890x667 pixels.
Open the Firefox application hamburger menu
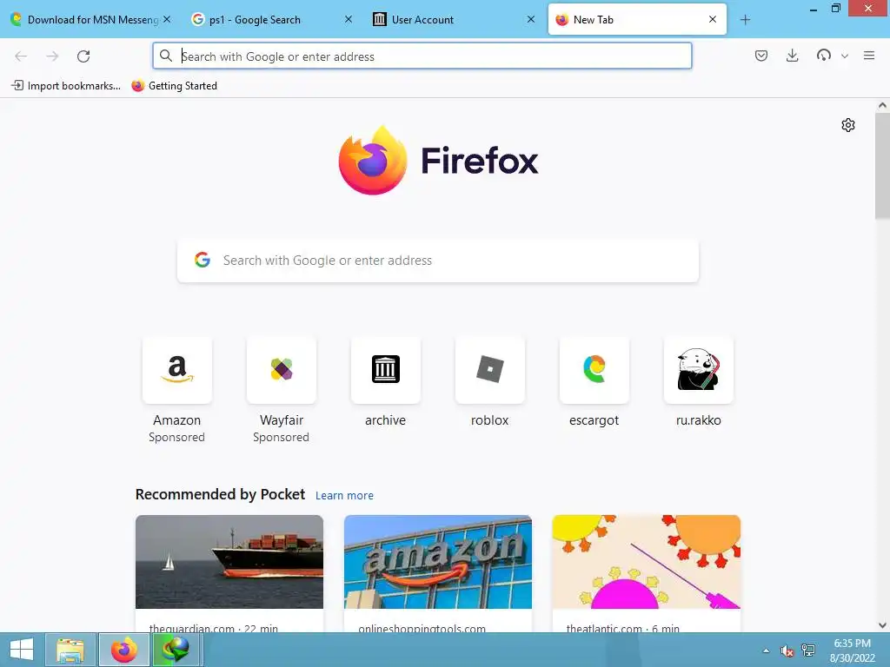[869, 56]
